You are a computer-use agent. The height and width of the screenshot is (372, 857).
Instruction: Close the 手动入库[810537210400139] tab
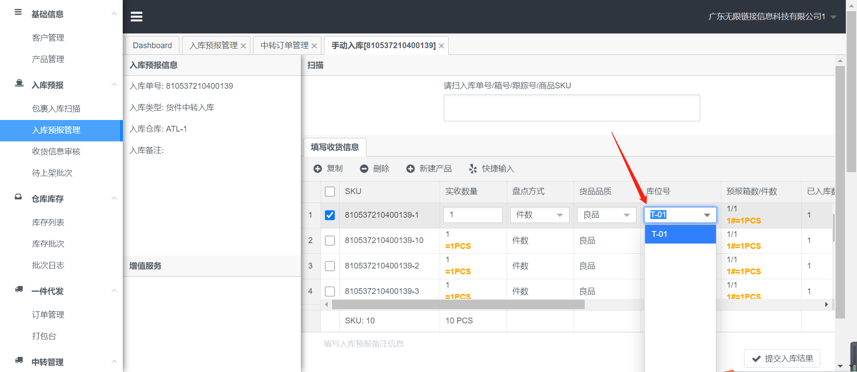click(441, 46)
